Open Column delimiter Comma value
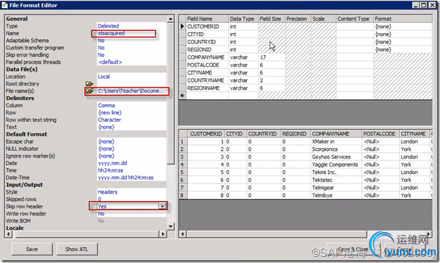 point(106,105)
